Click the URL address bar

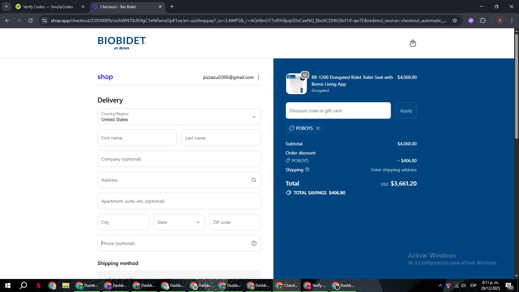pyautogui.click(x=248, y=20)
